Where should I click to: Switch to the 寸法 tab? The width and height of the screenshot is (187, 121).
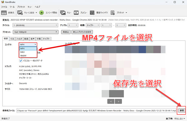[x=12, y=39]
